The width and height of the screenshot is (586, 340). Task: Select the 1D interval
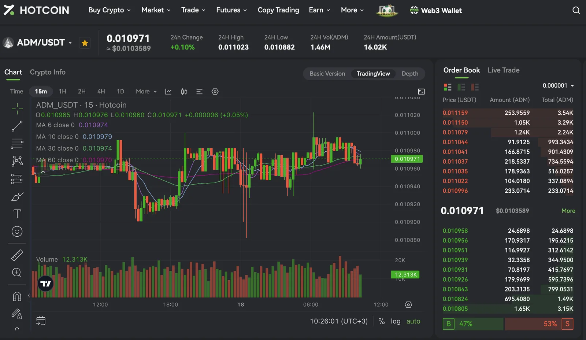coord(120,92)
